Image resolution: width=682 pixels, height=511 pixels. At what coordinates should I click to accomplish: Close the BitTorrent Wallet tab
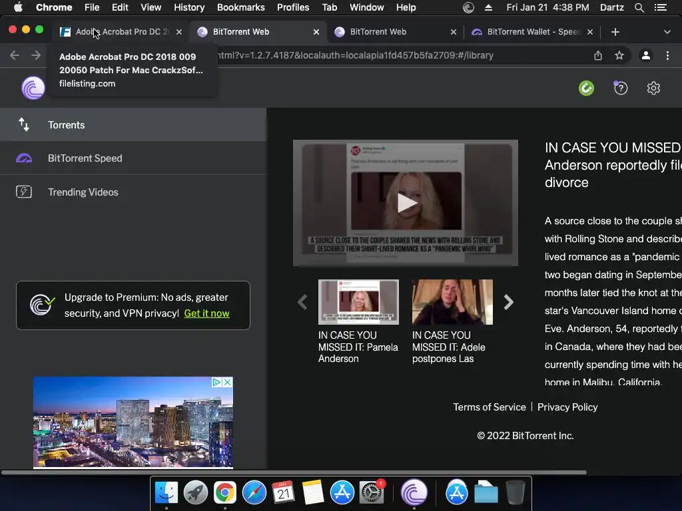[x=590, y=32]
